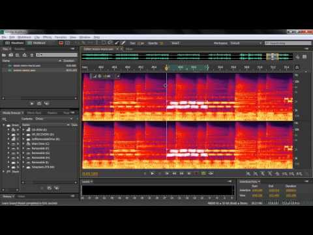Open the Help menu
This screenshot has width=313, height=235.
(x=97, y=37)
